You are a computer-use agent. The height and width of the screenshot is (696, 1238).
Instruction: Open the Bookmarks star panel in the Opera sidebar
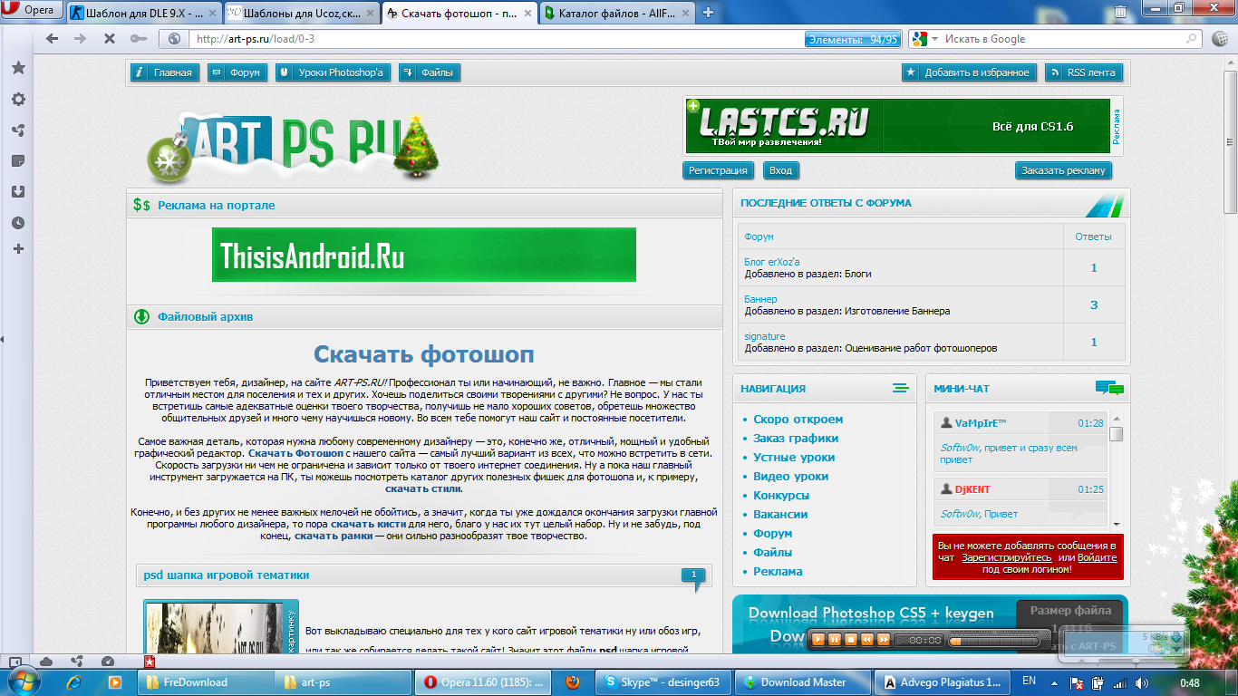18,69
